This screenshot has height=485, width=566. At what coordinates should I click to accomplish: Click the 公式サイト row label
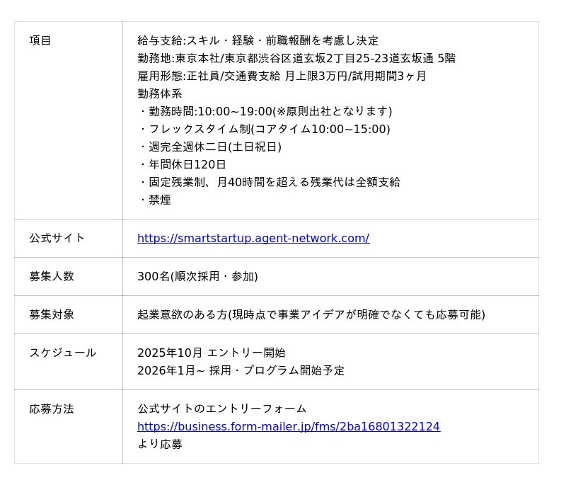coord(57,239)
